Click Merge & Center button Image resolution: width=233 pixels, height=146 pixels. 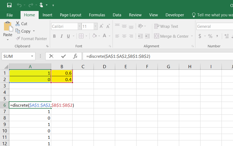pyautogui.click(x=171, y=36)
